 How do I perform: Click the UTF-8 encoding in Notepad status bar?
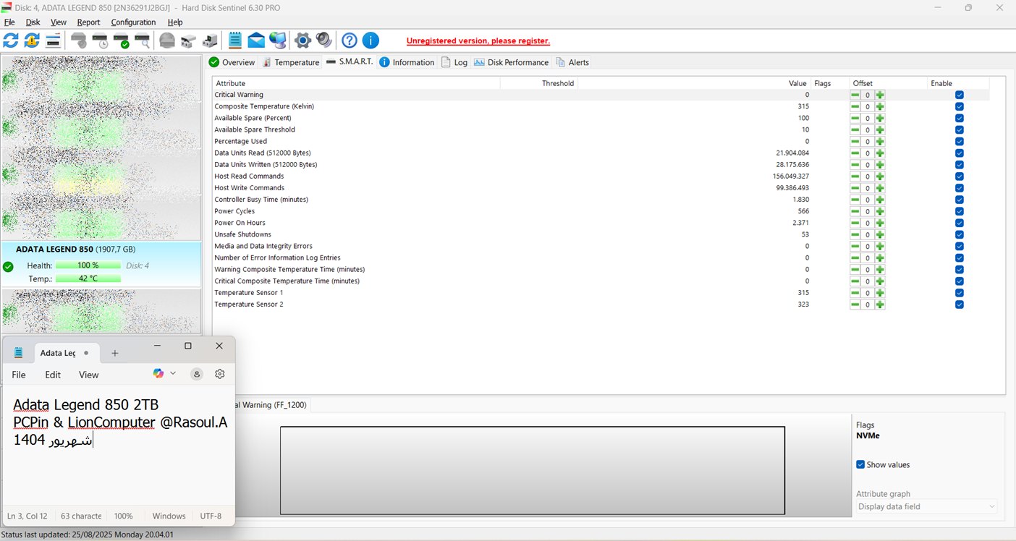coord(211,516)
